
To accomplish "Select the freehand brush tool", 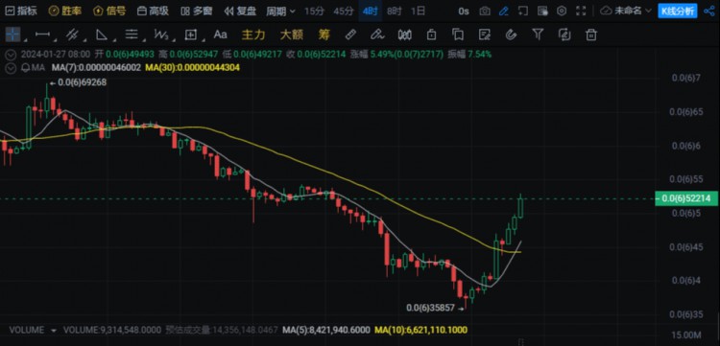I will tap(377, 35).
